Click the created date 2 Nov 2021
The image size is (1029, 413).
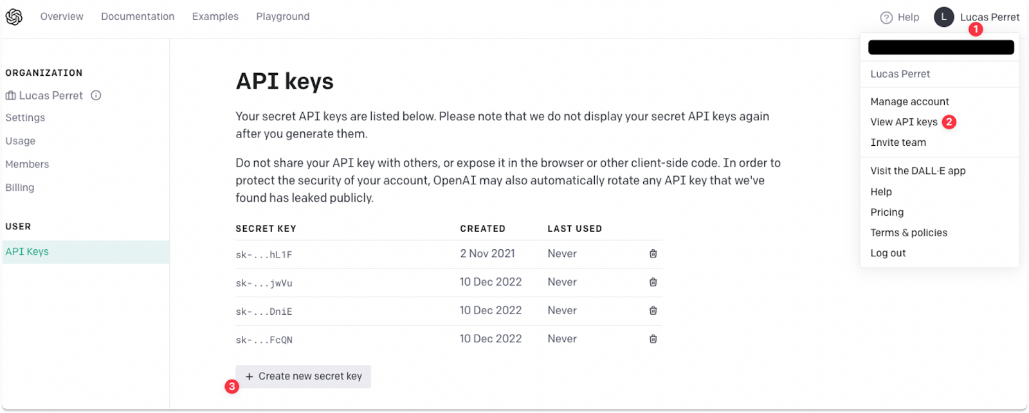pyautogui.click(x=487, y=254)
